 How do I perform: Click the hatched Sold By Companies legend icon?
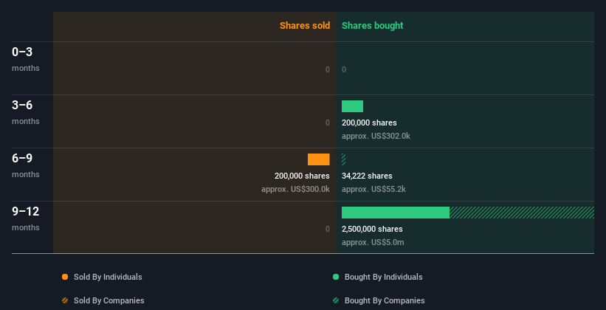(65, 300)
